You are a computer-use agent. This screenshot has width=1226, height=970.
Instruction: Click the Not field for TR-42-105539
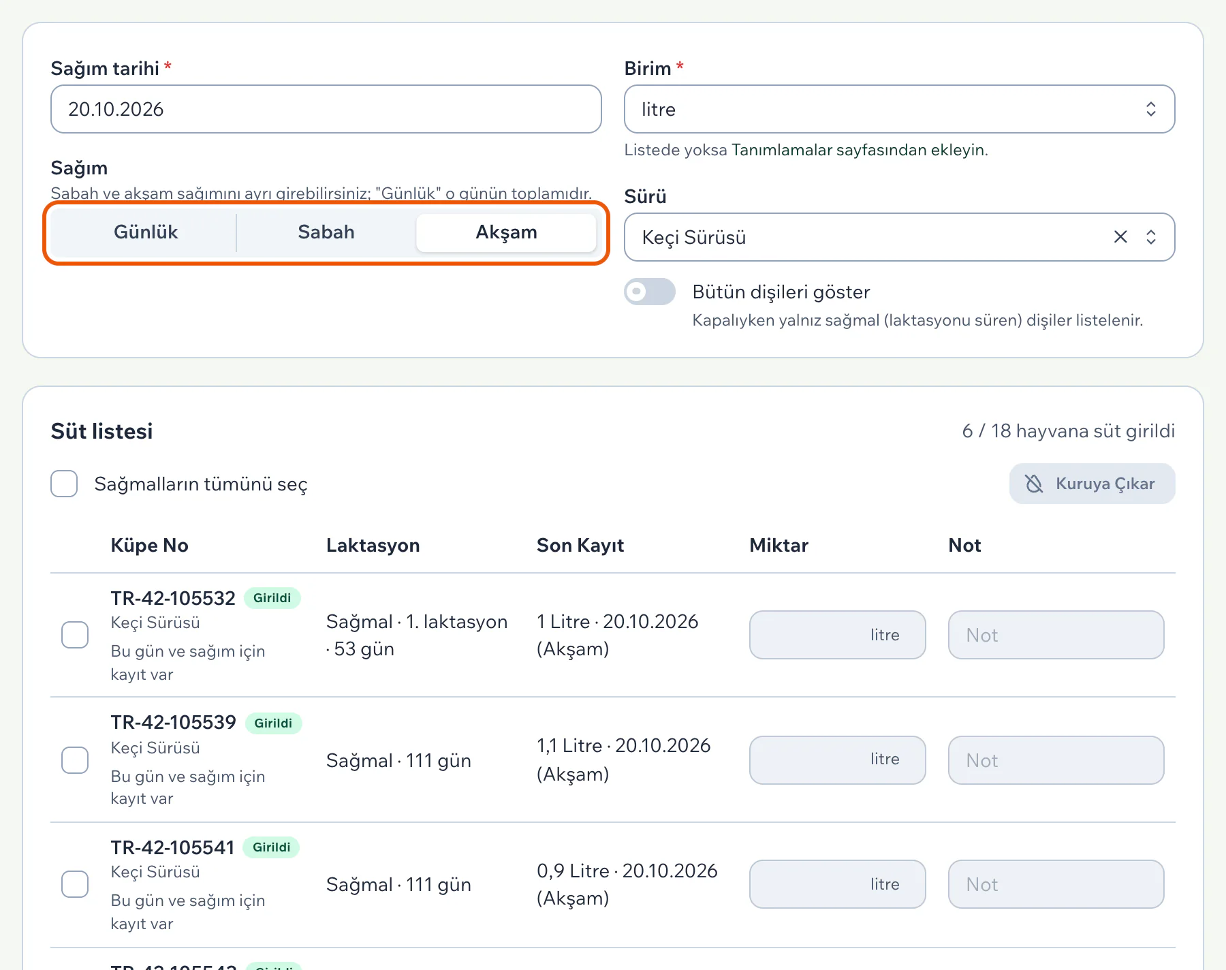pos(1056,760)
